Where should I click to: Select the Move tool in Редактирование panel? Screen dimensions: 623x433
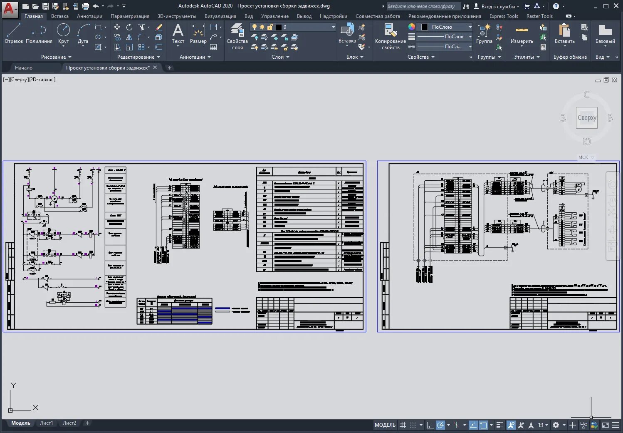118,27
